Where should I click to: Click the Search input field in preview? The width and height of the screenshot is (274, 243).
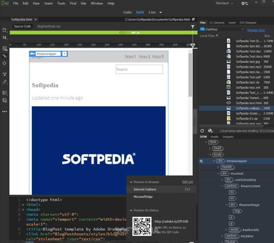click(139, 69)
